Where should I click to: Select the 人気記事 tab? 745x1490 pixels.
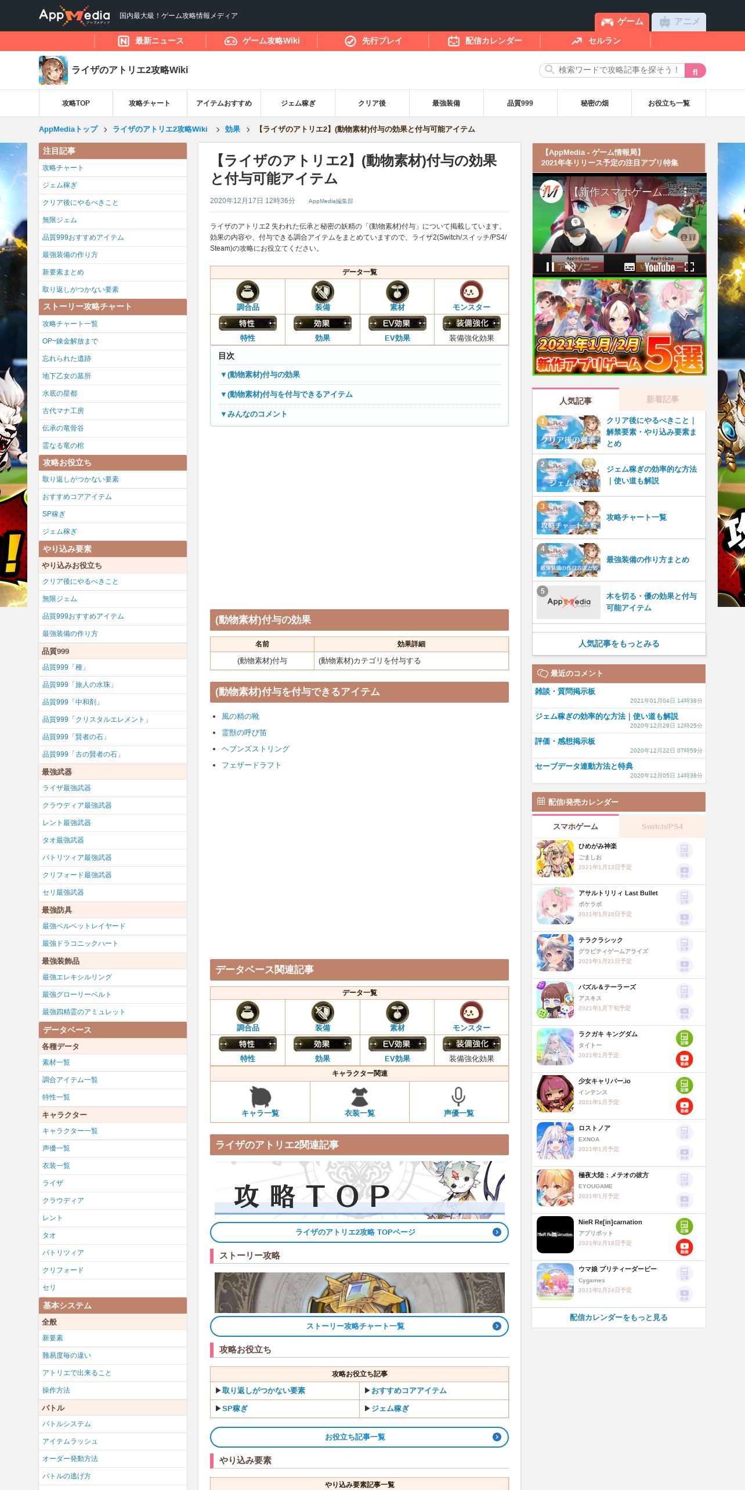[576, 400]
